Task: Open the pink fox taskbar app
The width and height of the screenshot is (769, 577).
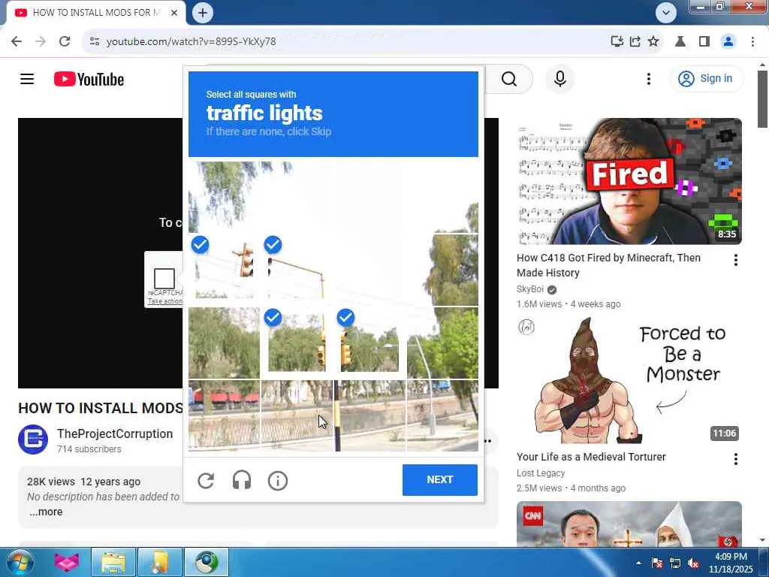Action: 66,562
